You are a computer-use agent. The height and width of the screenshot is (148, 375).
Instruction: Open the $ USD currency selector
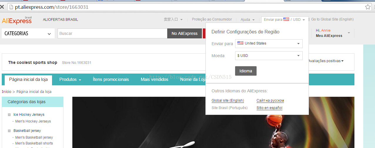(269, 56)
